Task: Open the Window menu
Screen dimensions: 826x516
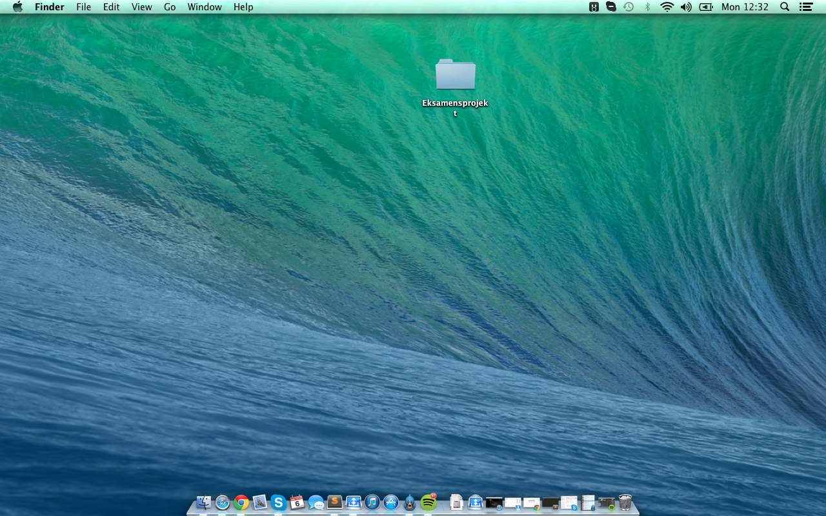Action: pyautogui.click(x=205, y=7)
